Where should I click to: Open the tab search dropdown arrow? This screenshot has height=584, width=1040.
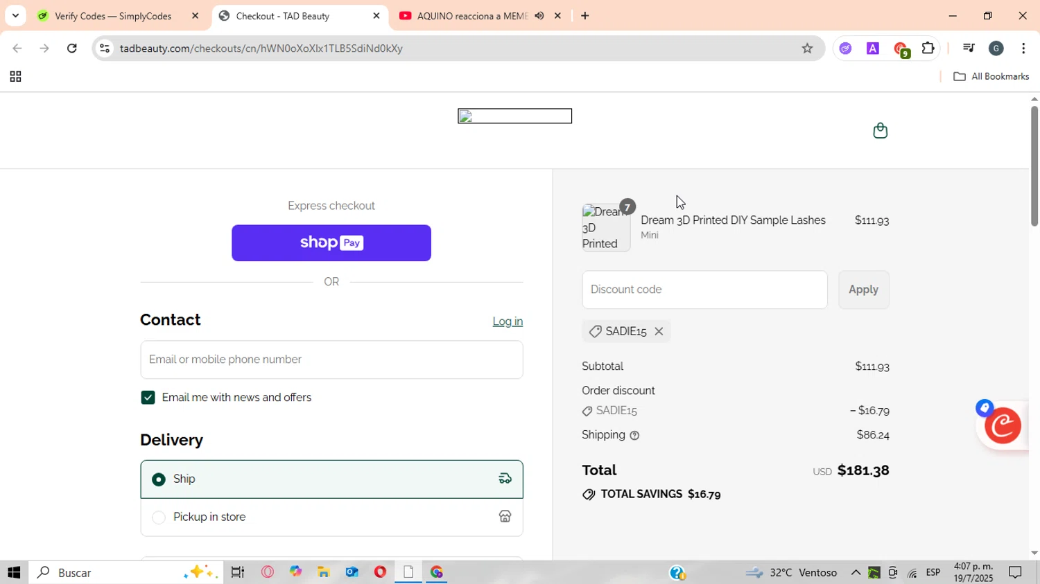pos(15,16)
